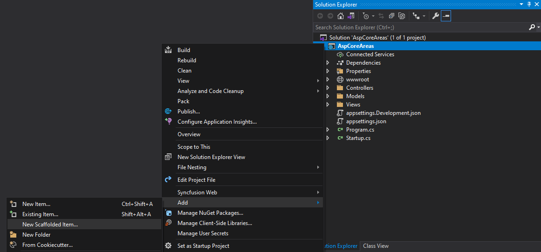Screen dimensions: 541x252
Task: Select Publish... in the context menu
Action: [188, 112]
